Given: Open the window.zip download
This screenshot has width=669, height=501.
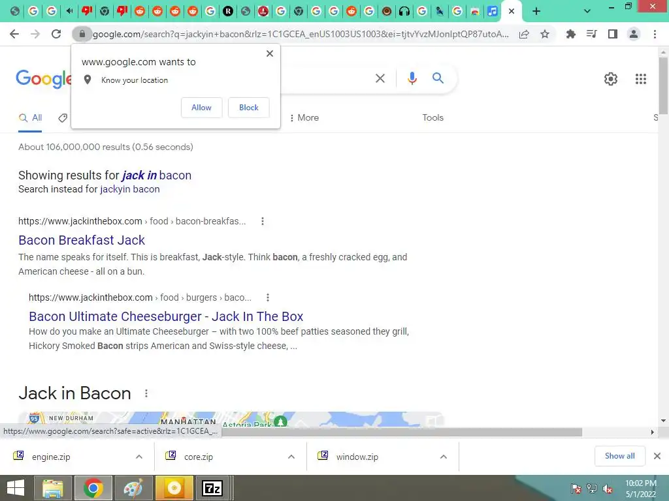Looking at the screenshot, I should click(x=357, y=457).
